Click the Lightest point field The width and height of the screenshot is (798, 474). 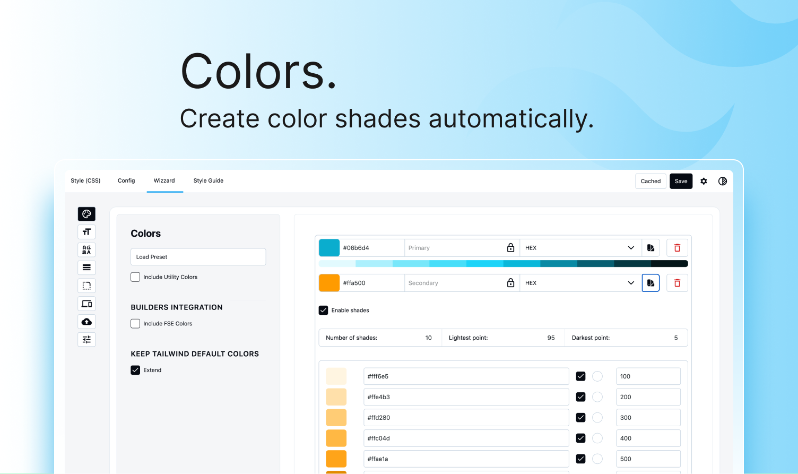click(x=503, y=338)
